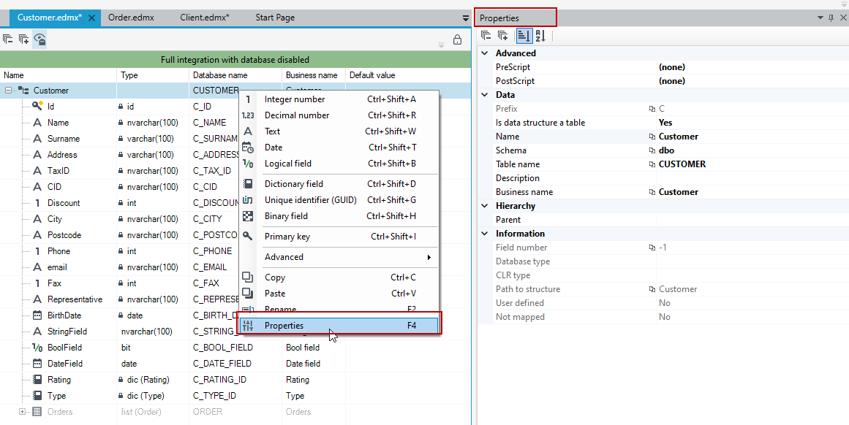849x425 pixels.
Task: Collapse the Information properties category
Action: (x=485, y=234)
